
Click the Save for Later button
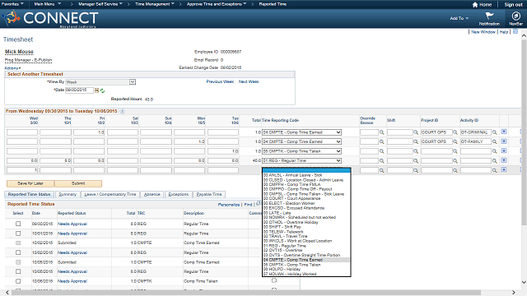(x=30, y=183)
